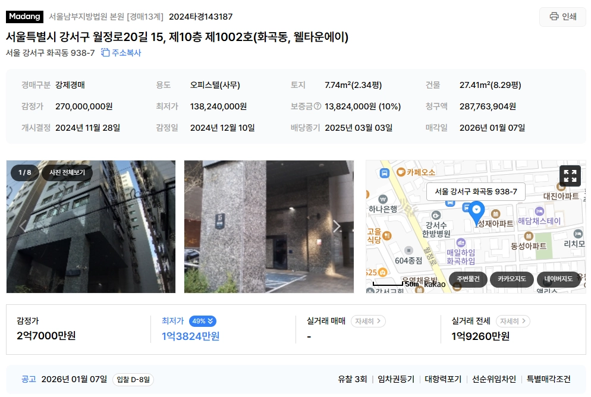Image resolution: width=591 pixels, height=397 pixels.
Task: Copy address with 주소복사 icon
Action: [x=121, y=53]
